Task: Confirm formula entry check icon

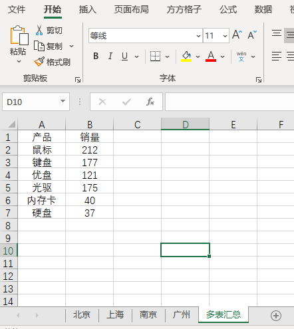Action: tap(126, 102)
